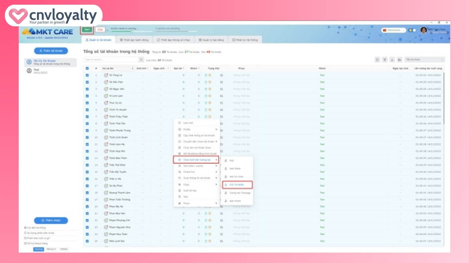Open the Tất cả nhóm dropdown

[x=424, y=59]
